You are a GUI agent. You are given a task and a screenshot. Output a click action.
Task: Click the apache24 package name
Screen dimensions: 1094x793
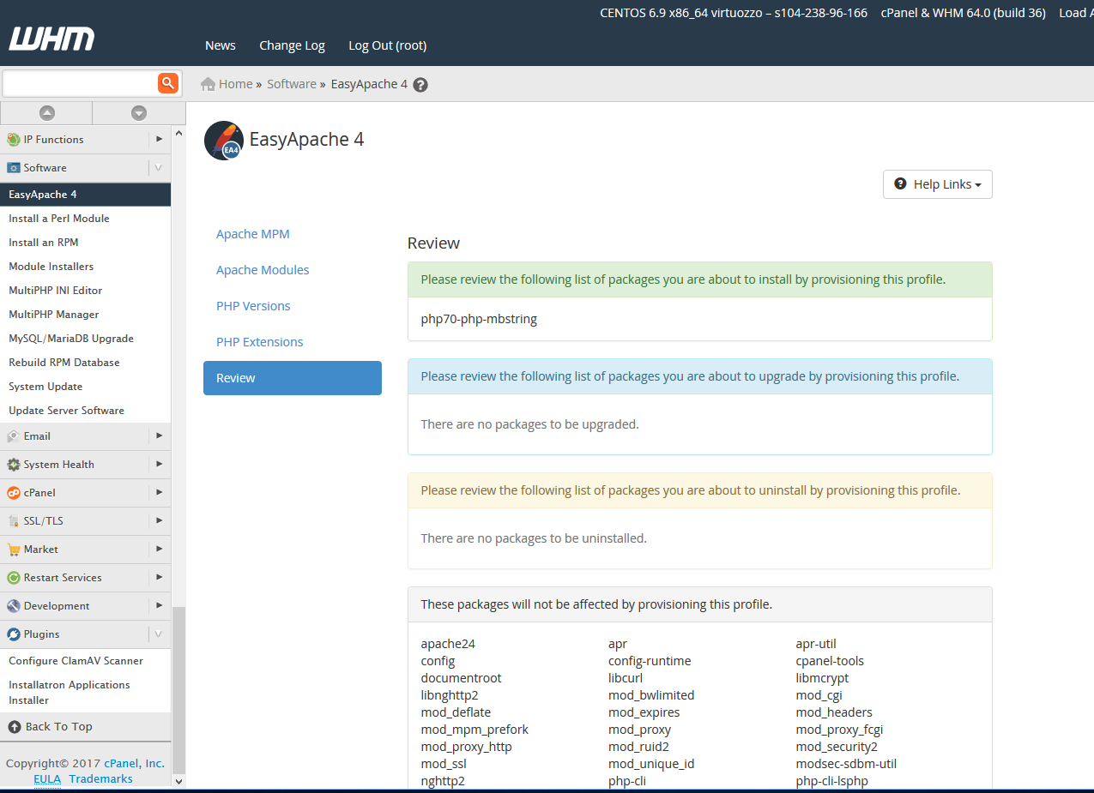coord(448,644)
